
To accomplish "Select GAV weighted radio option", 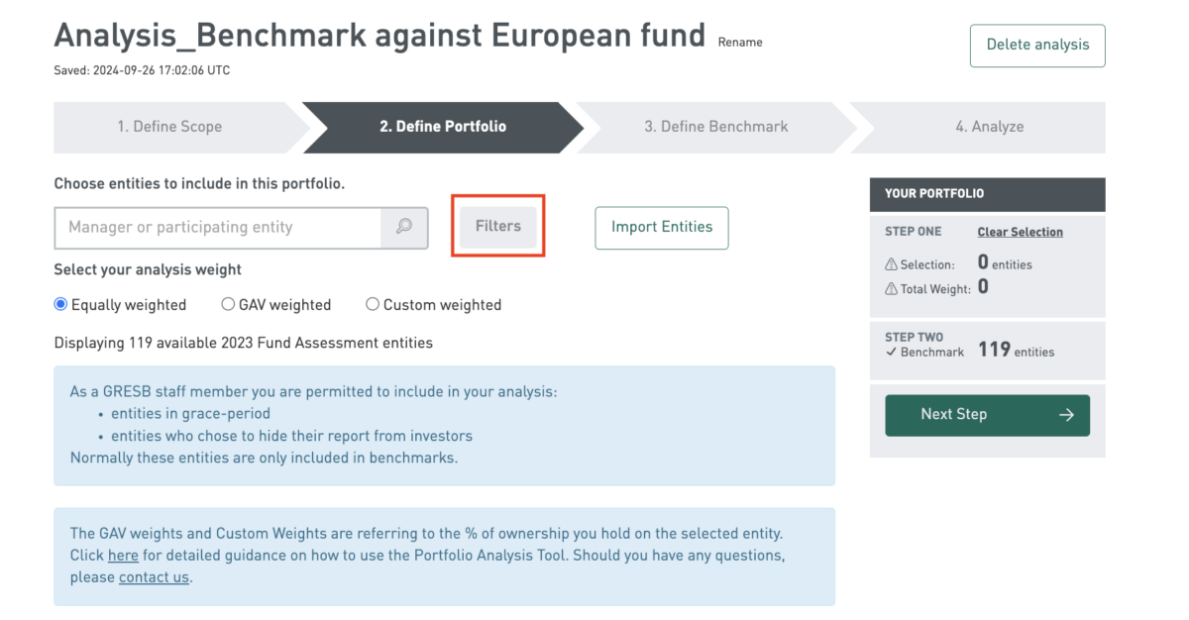I will click(x=228, y=305).
